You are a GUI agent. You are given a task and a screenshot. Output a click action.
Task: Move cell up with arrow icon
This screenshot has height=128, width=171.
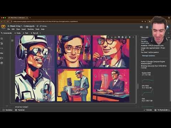pos(108,37)
